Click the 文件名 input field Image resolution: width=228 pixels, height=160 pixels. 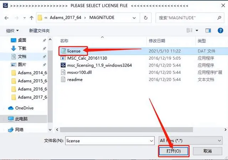[110, 141]
